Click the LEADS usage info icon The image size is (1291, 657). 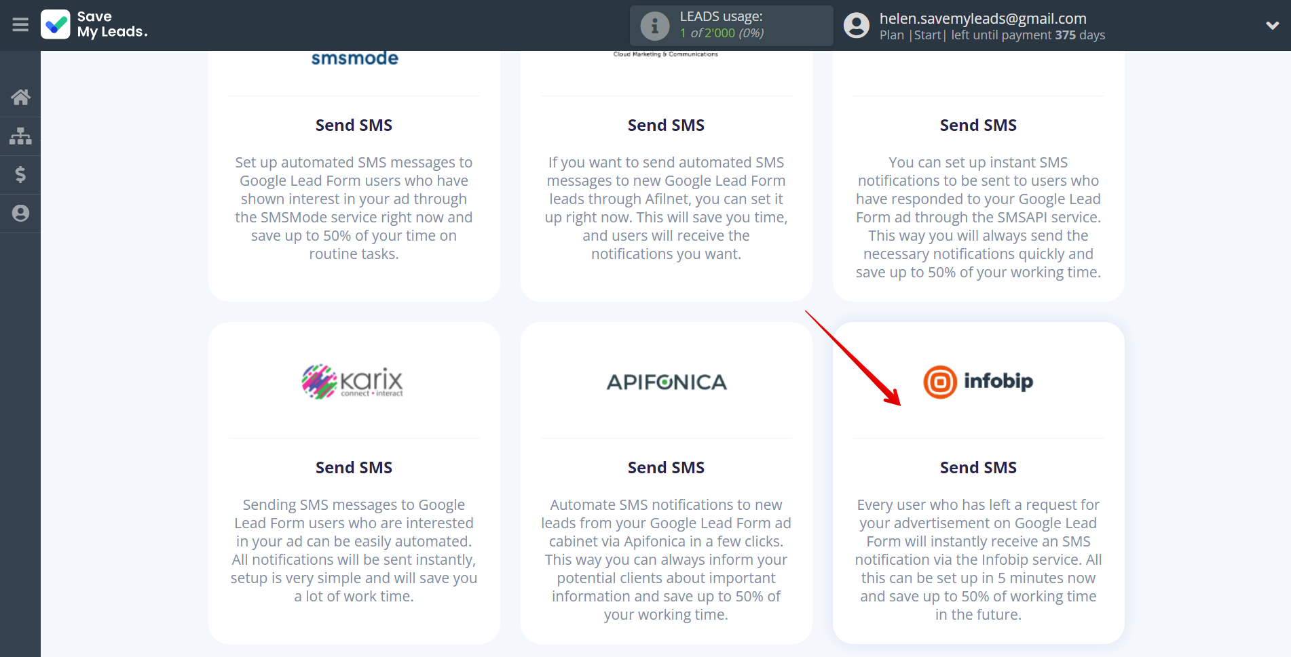(x=655, y=26)
